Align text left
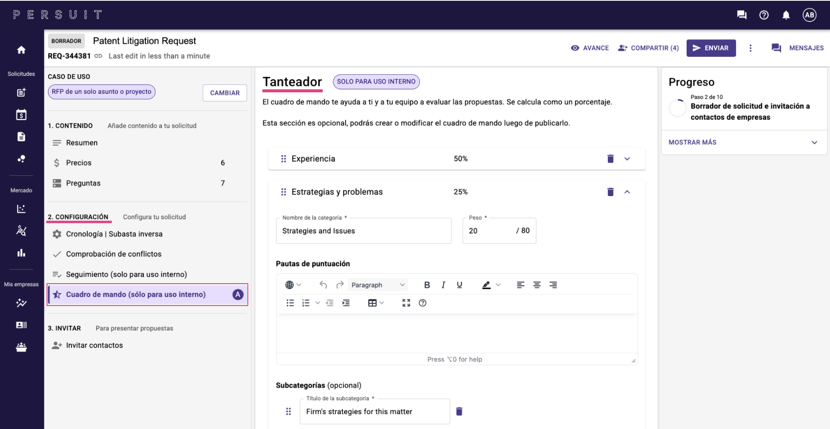 [520, 285]
